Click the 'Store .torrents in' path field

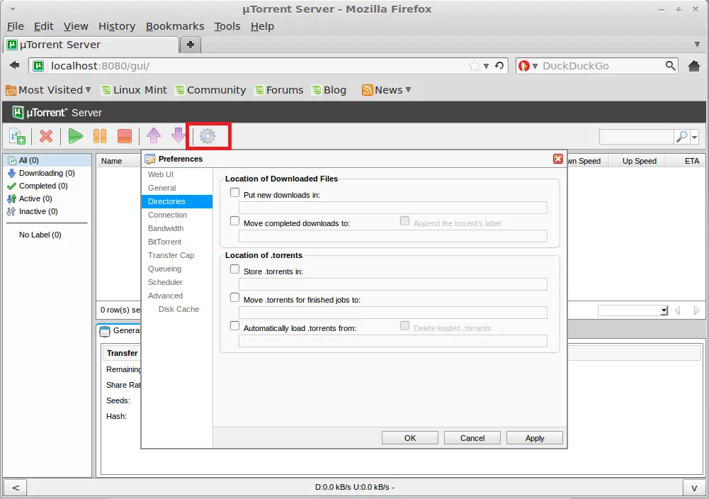click(x=393, y=284)
